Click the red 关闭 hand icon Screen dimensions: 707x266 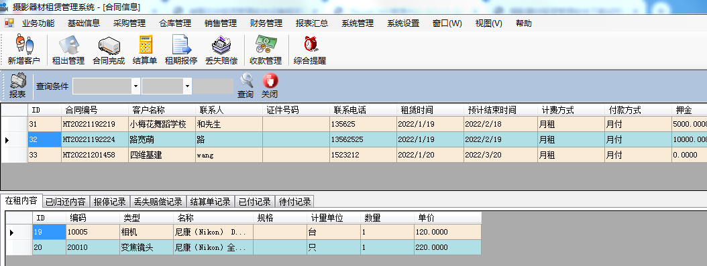pyautogui.click(x=270, y=86)
